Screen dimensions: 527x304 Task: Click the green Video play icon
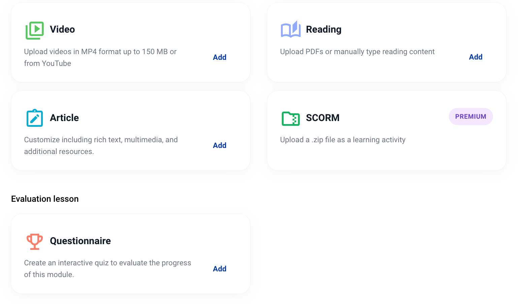click(x=35, y=30)
